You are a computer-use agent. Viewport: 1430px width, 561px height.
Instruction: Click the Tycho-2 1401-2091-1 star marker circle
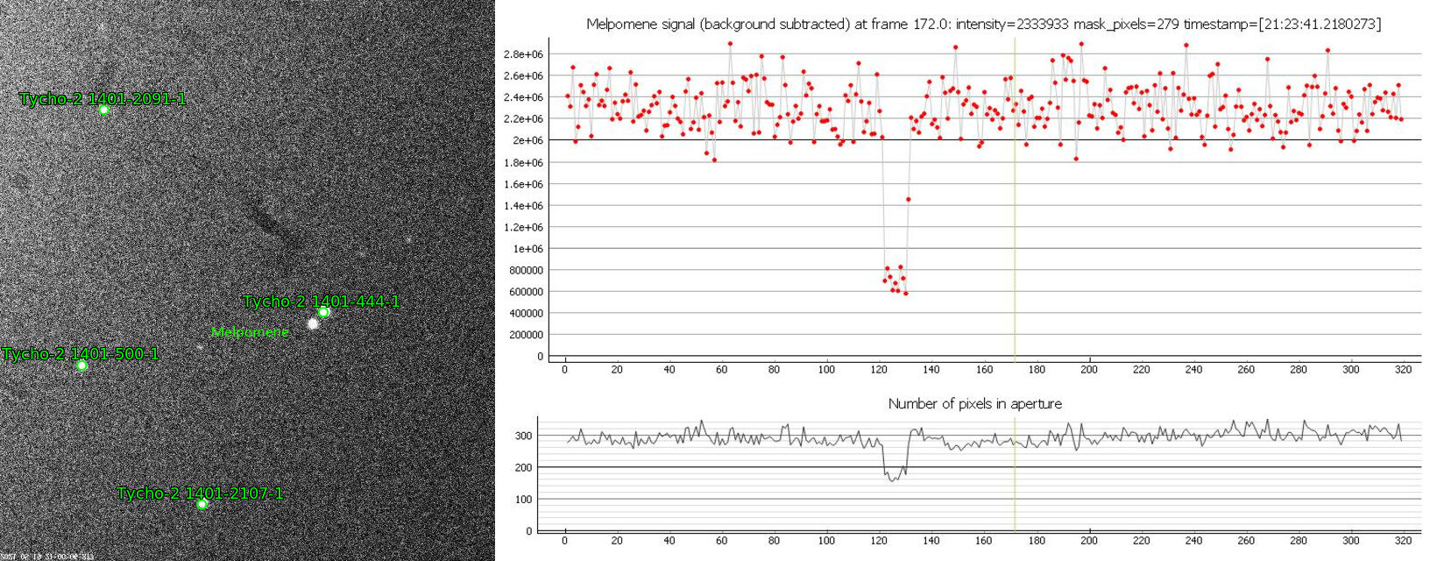click(x=103, y=110)
